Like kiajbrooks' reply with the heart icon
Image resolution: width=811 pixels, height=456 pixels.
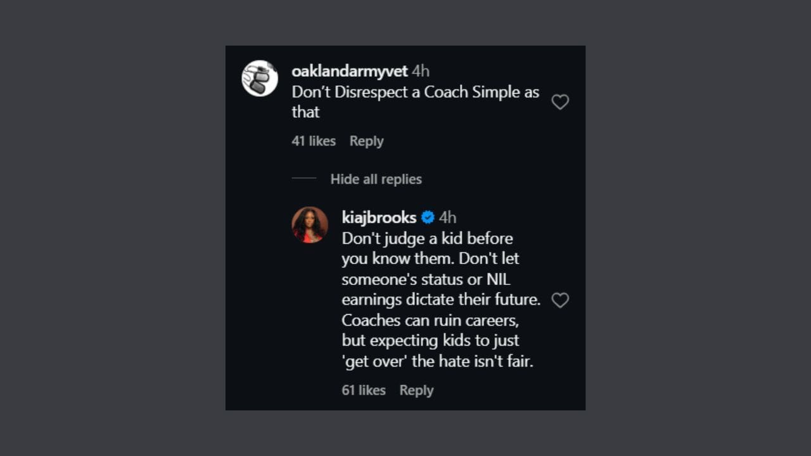pyautogui.click(x=560, y=300)
